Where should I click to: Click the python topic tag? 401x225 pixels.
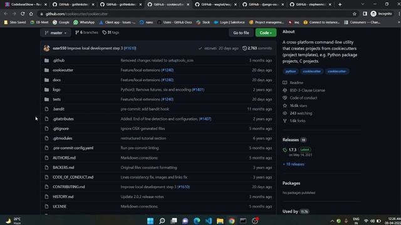pyautogui.click(x=291, y=71)
